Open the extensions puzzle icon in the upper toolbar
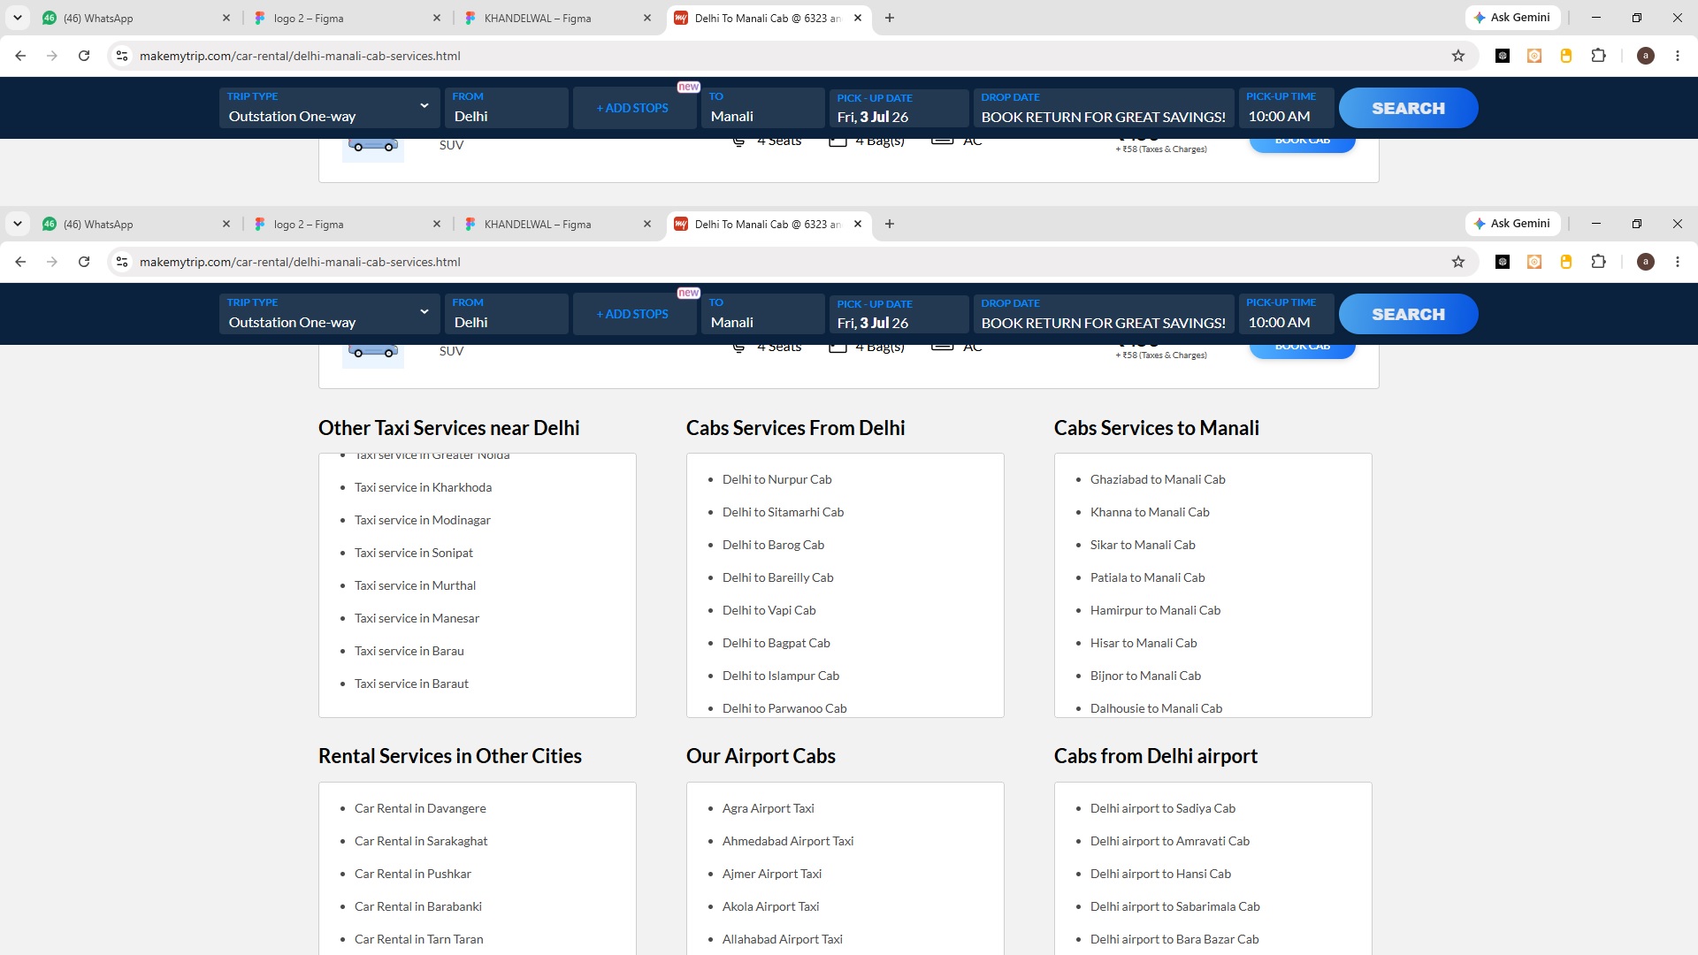This screenshot has height=955, width=1698. (1598, 56)
